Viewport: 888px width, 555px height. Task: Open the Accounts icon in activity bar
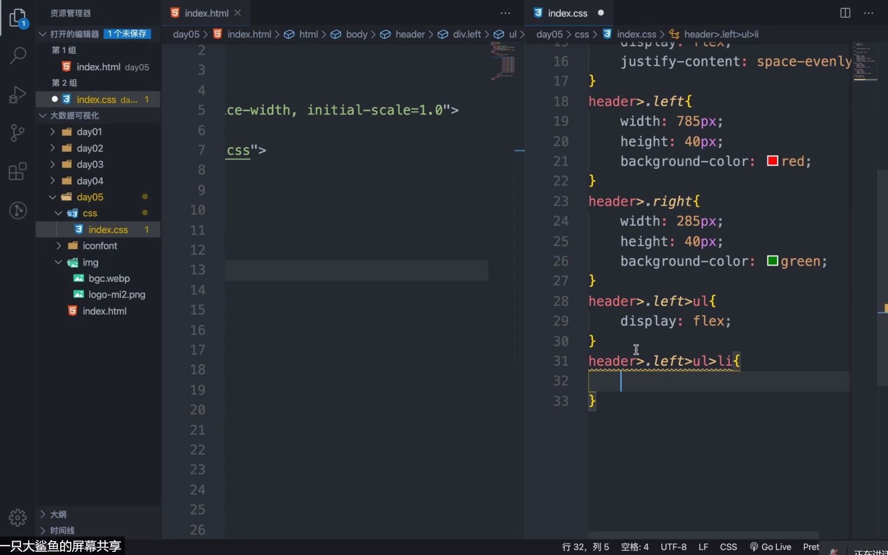(18, 210)
